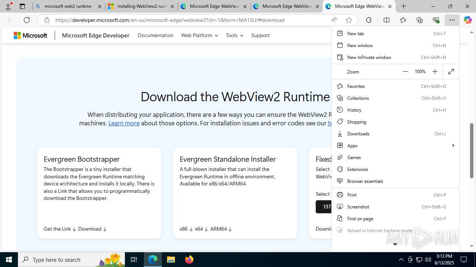The width and height of the screenshot is (476, 267).
Task: Choose Find on page
Action: pos(395,218)
